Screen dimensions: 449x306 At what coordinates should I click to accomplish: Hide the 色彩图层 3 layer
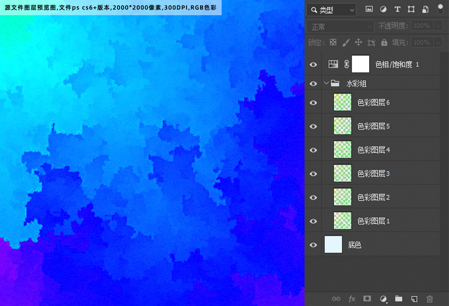[313, 174]
